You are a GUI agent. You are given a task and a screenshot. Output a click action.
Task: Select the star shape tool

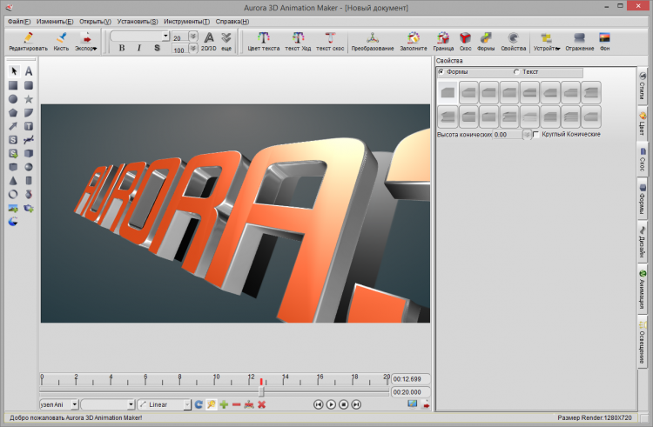click(x=29, y=100)
